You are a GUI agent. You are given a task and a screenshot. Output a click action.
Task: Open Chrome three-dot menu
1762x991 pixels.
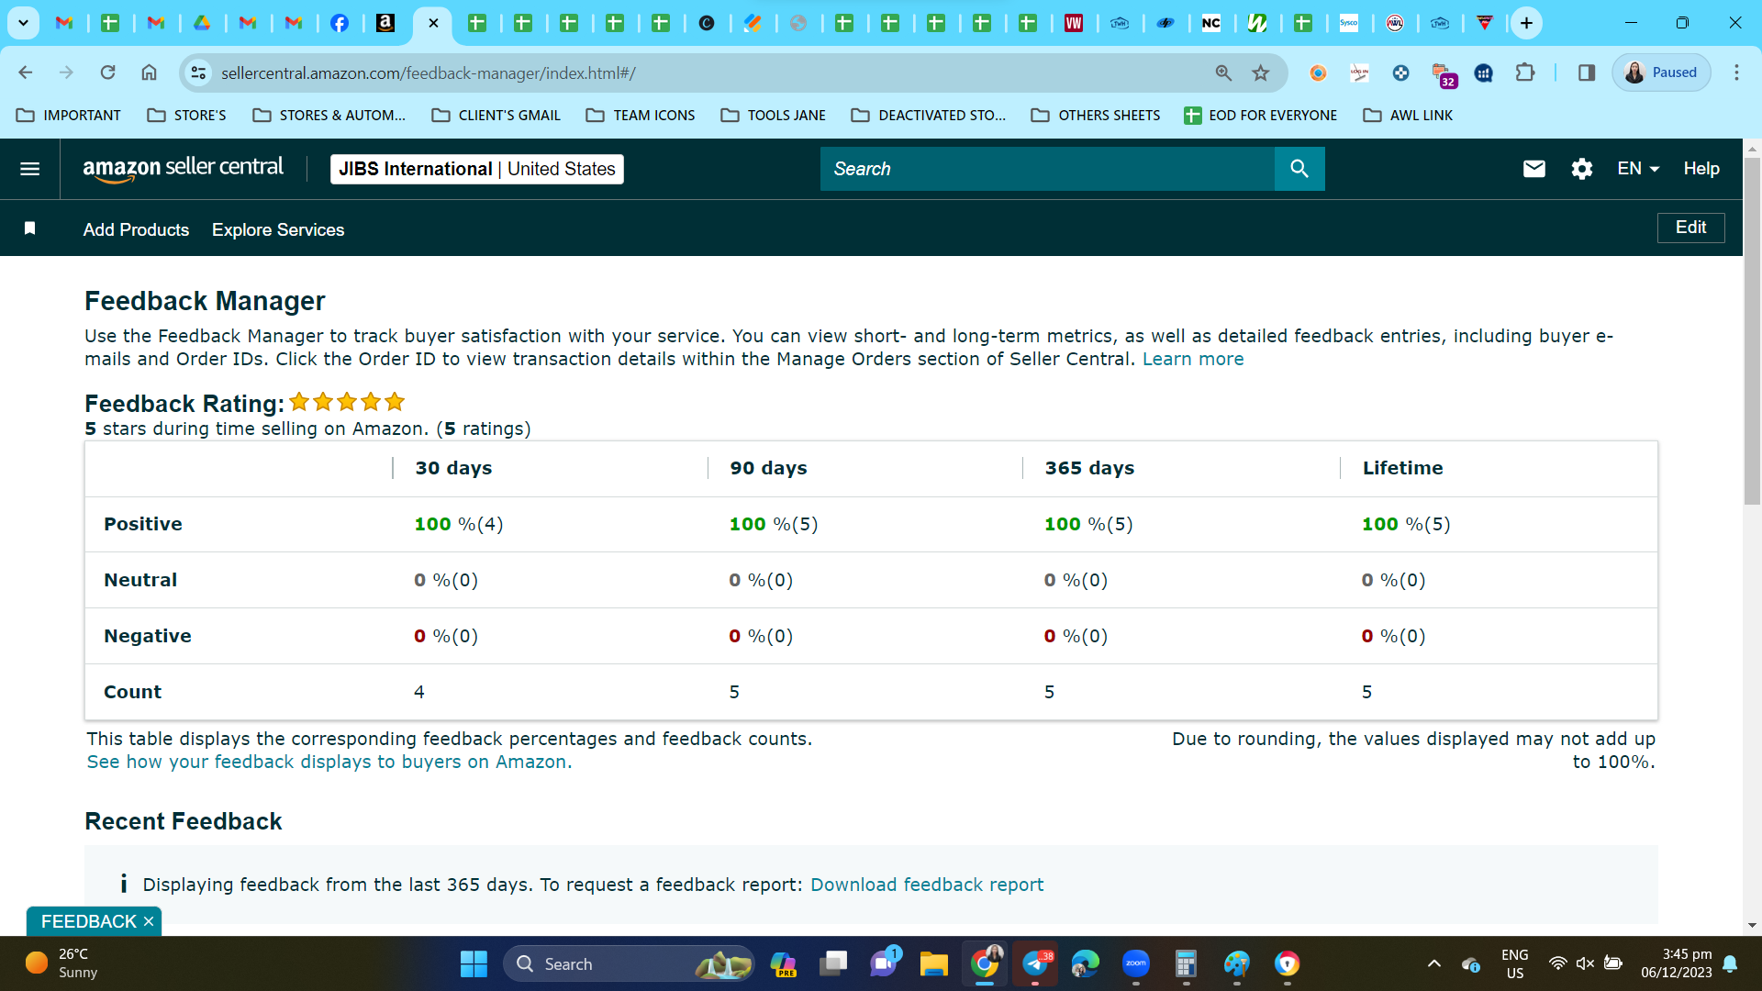point(1736,72)
